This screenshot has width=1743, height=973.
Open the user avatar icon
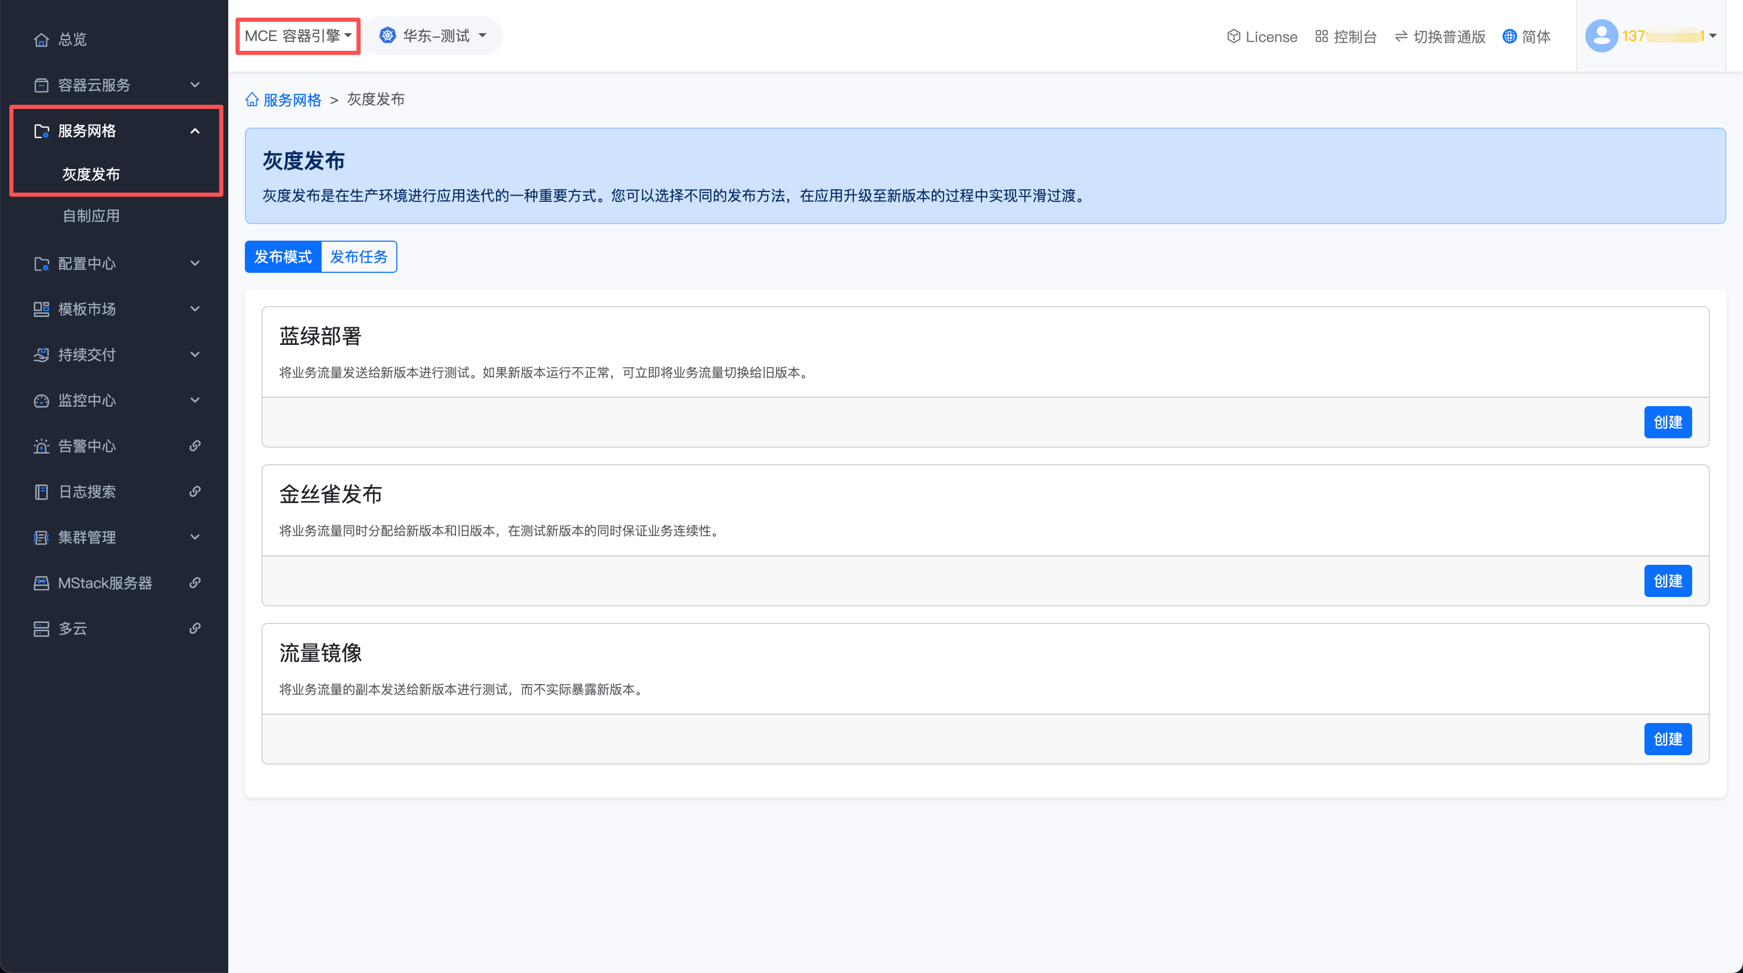click(x=1600, y=36)
